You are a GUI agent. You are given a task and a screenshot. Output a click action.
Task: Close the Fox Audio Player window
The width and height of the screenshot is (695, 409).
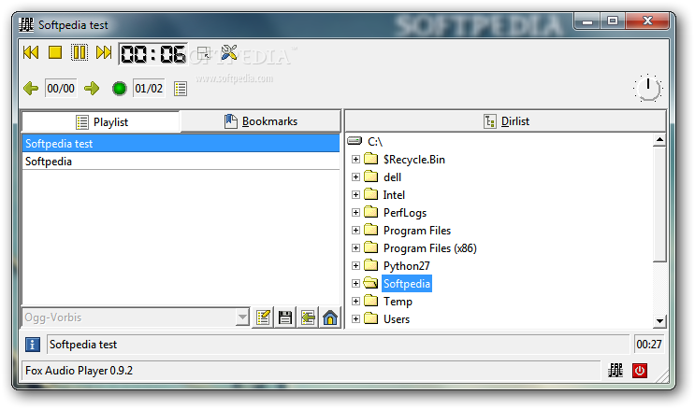click(x=647, y=21)
